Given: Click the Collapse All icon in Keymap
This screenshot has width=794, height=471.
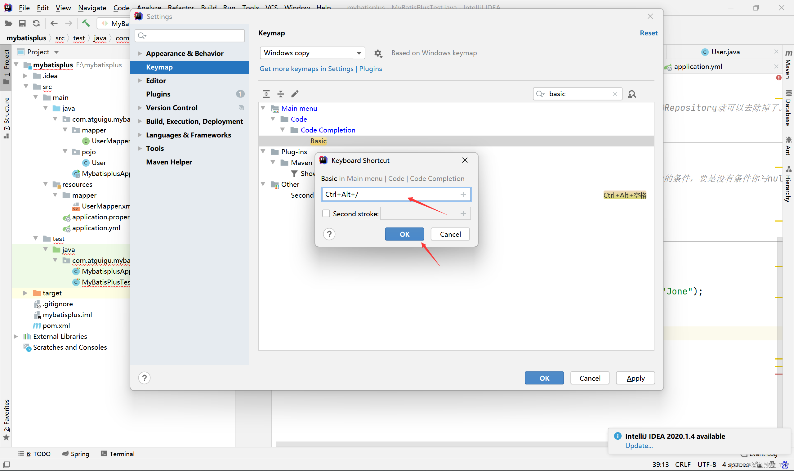Looking at the screenshot, I should tap(280, 94).
